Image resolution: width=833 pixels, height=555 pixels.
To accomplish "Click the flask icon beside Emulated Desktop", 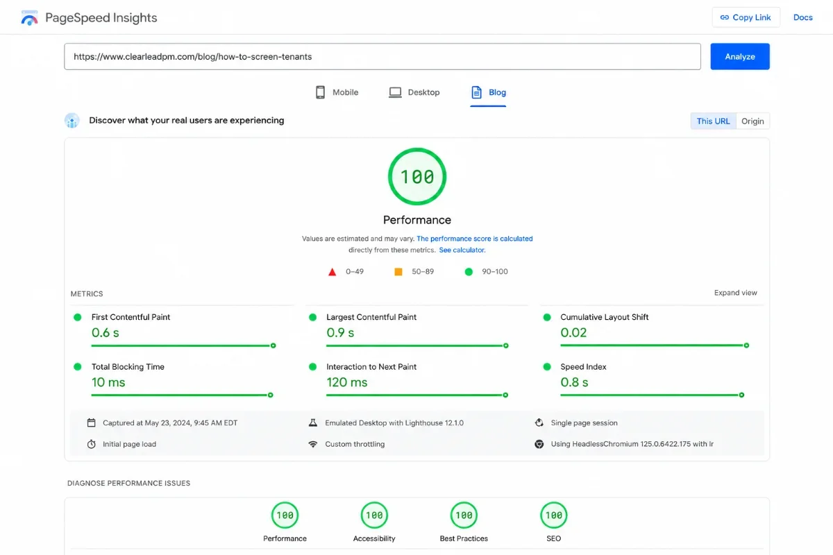I will tap(313, 422).
